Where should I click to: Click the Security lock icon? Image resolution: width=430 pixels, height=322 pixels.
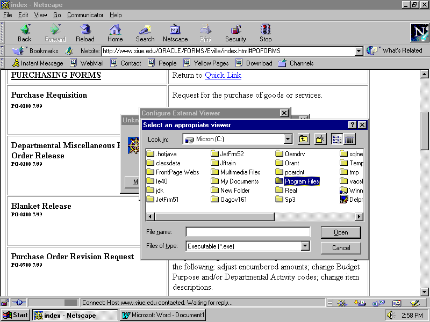[x=235, y=33]
